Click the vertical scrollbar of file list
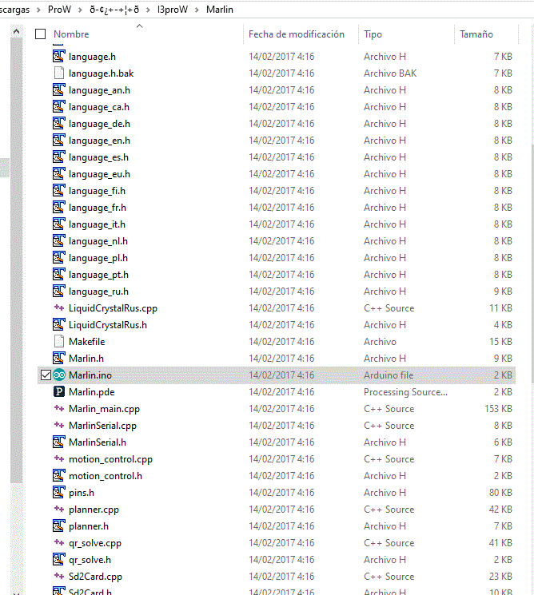This screenshot has height=595, width=534. [x=532, y=319]
